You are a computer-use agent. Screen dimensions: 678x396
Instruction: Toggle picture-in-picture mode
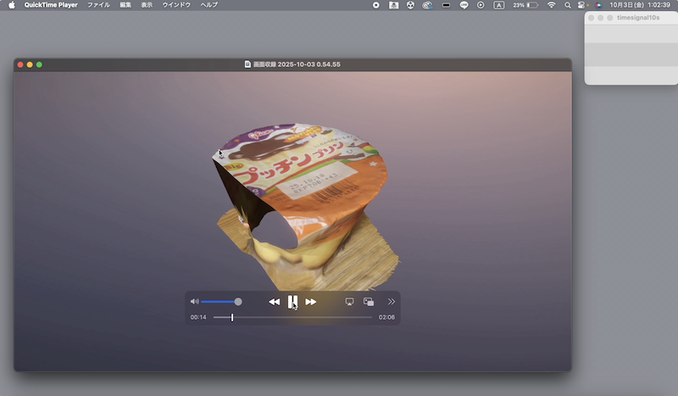click(x=369, y=302)
